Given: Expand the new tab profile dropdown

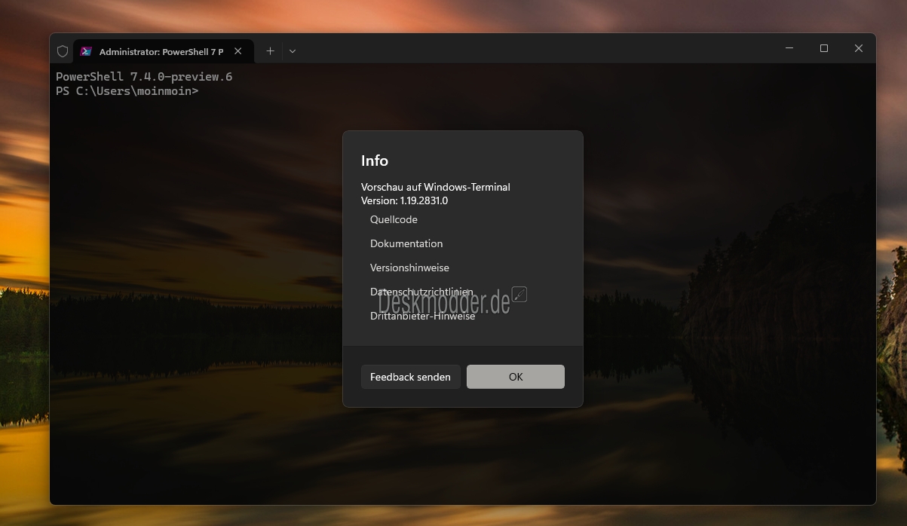Looking at the screenshot, I should tap(293, 51).
